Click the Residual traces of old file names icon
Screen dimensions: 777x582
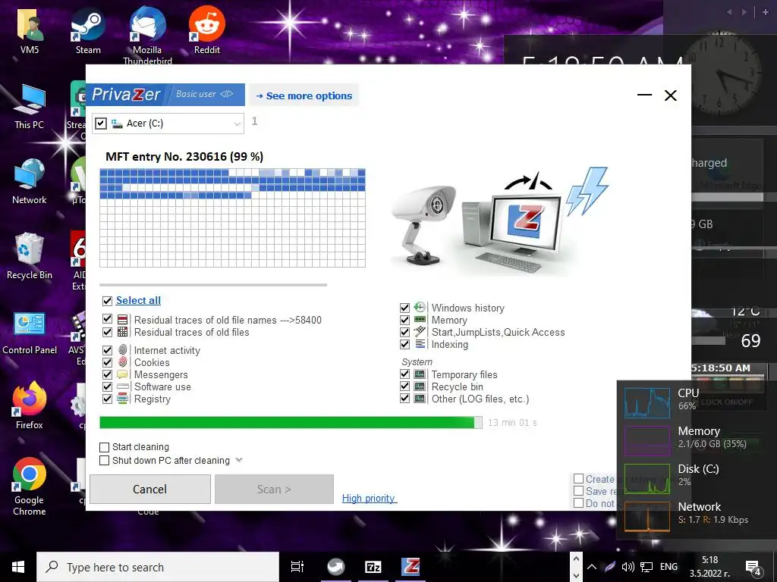(122, 320)
